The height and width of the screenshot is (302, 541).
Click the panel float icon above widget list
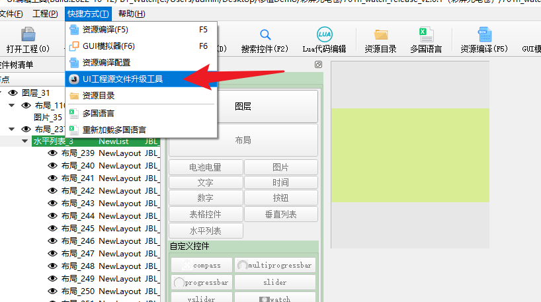pyautogui.click(x=318, y=65)
